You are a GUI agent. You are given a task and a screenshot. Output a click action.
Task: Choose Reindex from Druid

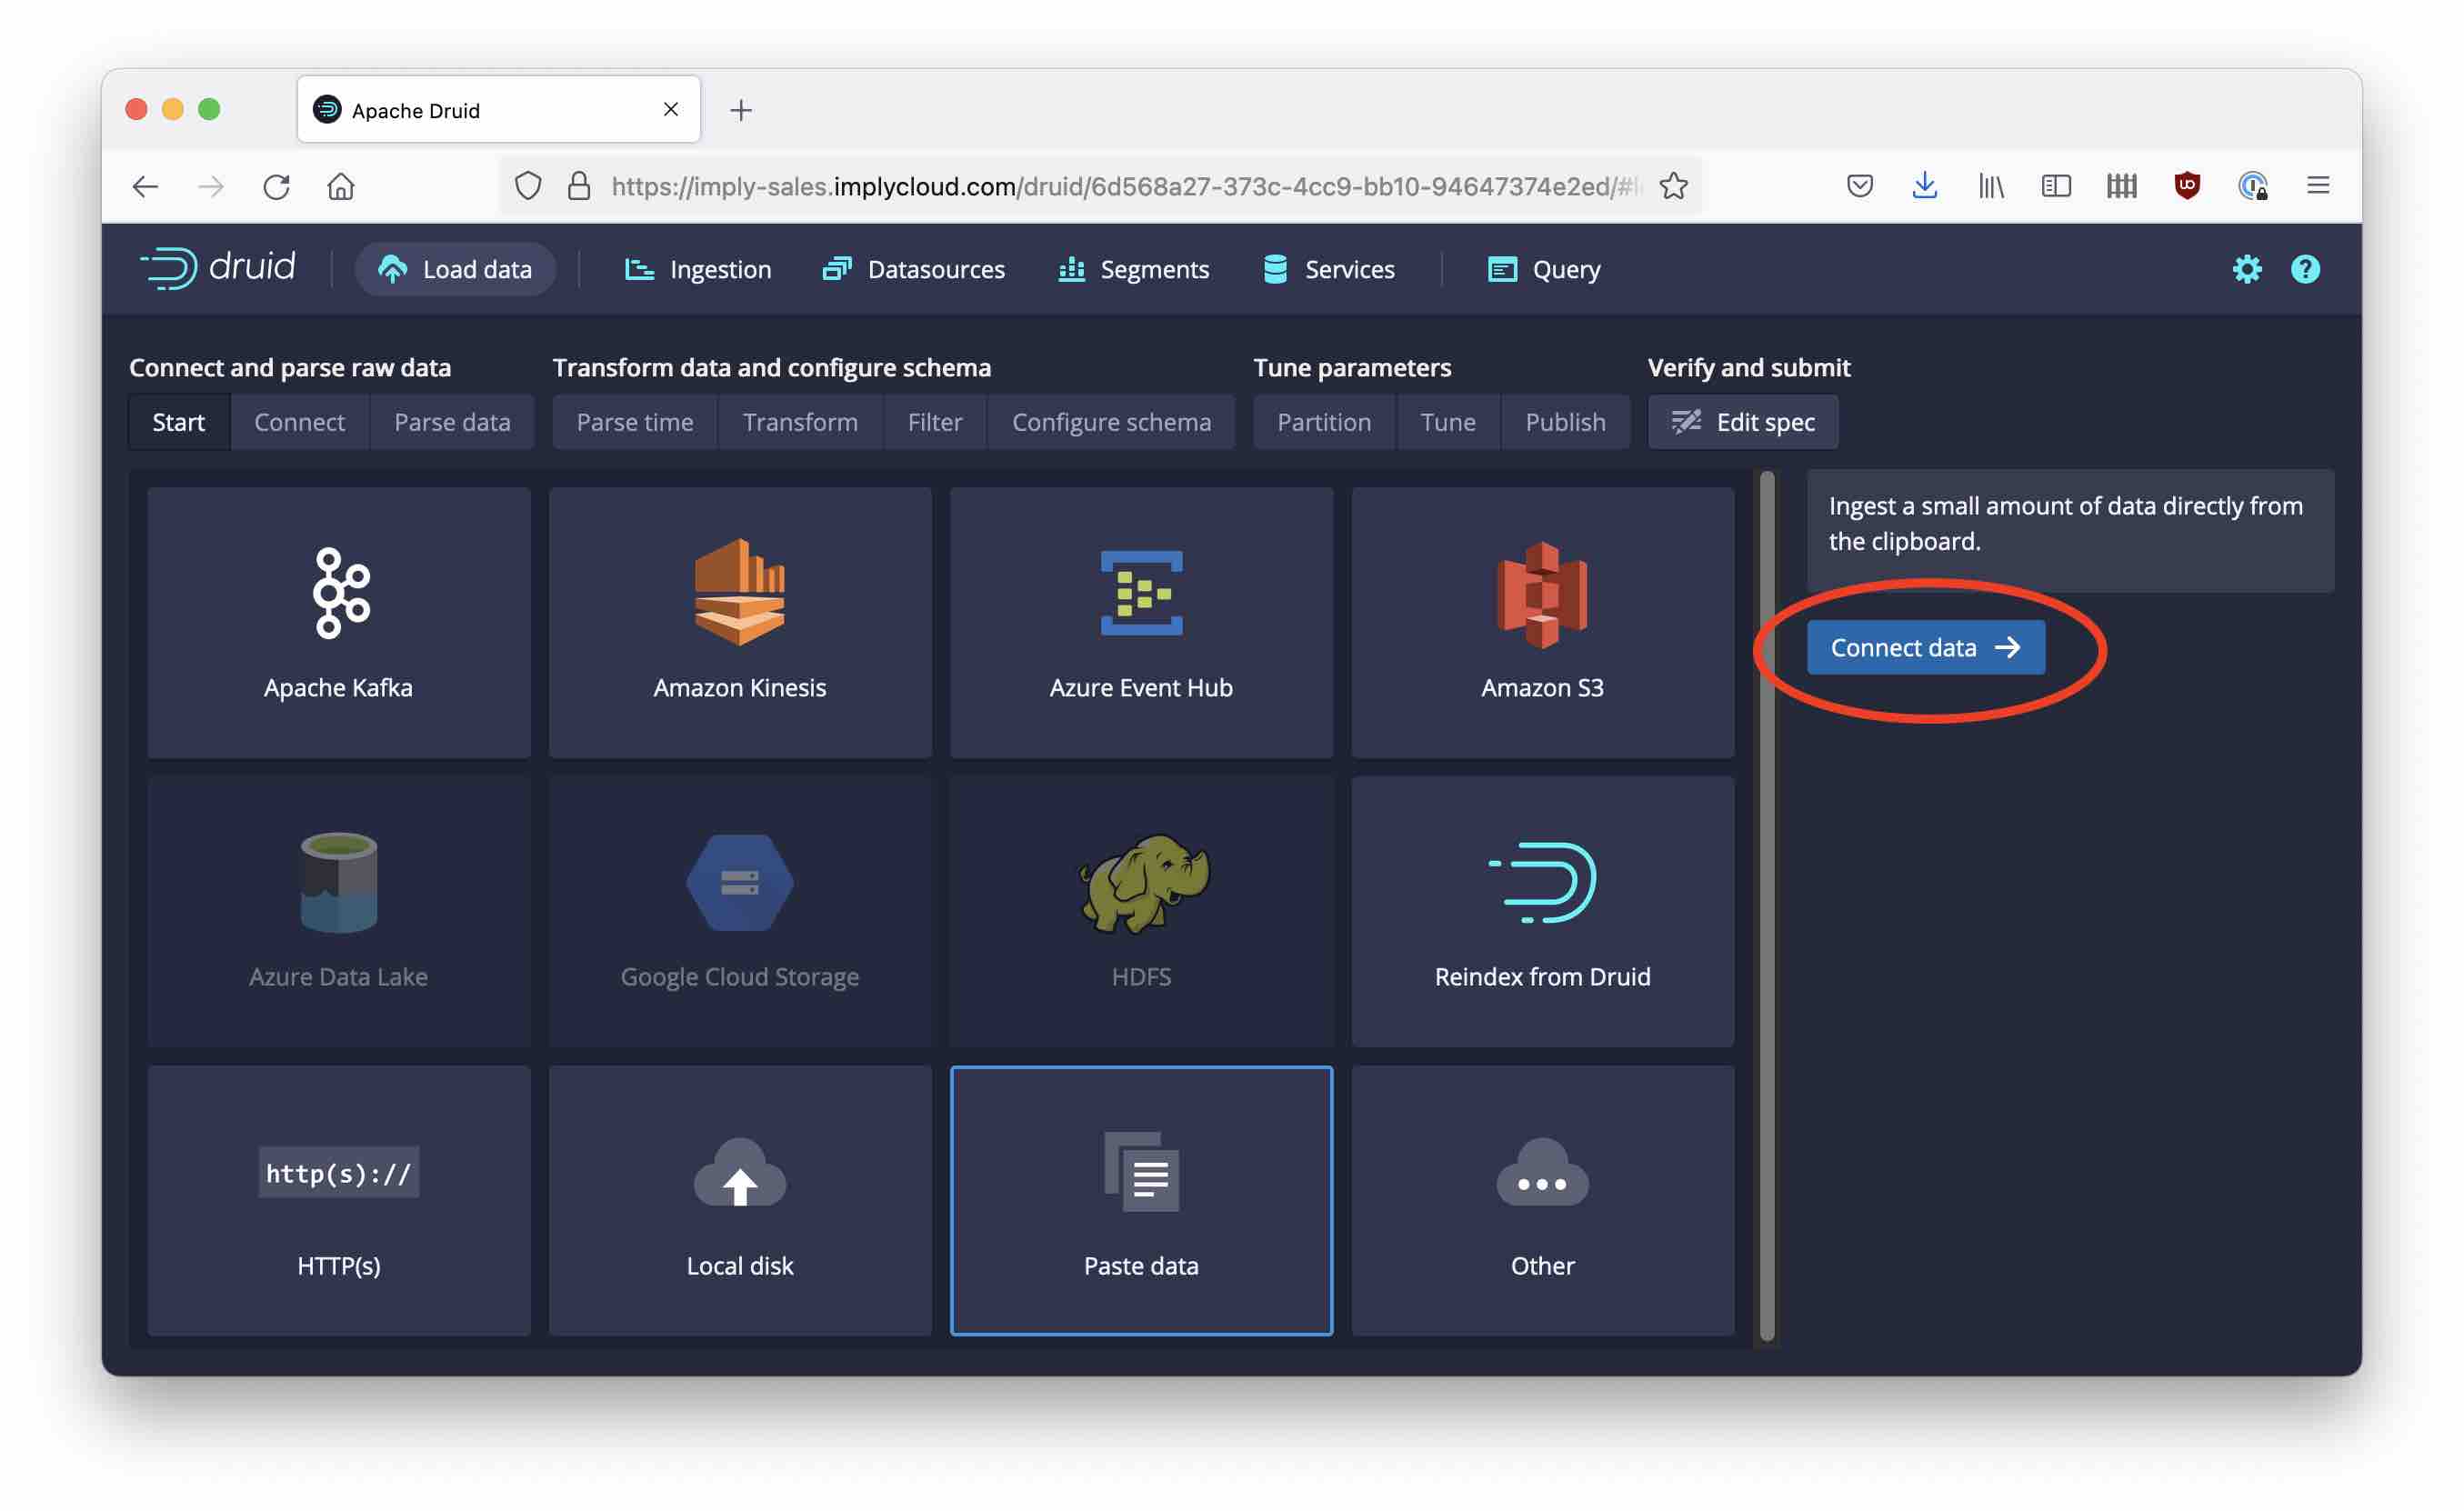[1542, 910]
